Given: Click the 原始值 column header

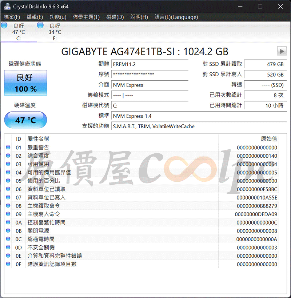Looking at the screenshot, I should point(248,139).
